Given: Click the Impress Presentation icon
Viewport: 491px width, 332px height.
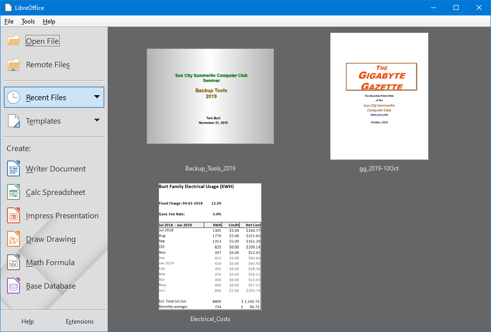Looking at the screenshot, I should [13, 215].
